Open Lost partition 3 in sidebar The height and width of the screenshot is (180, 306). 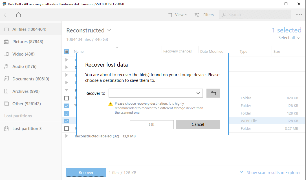point(27,129)
